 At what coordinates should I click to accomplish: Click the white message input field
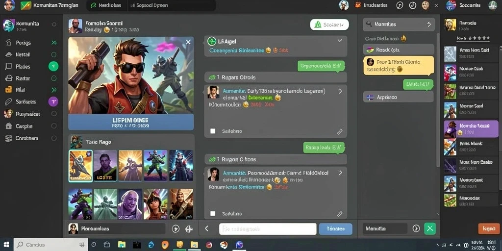click(268, 229)
